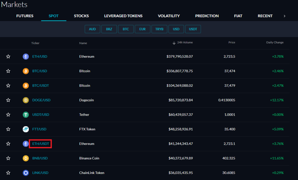The image size is (298, 180).
Task: Click the Dogecoin name cell
Action: pyautogui.click(x=86, y=100)
